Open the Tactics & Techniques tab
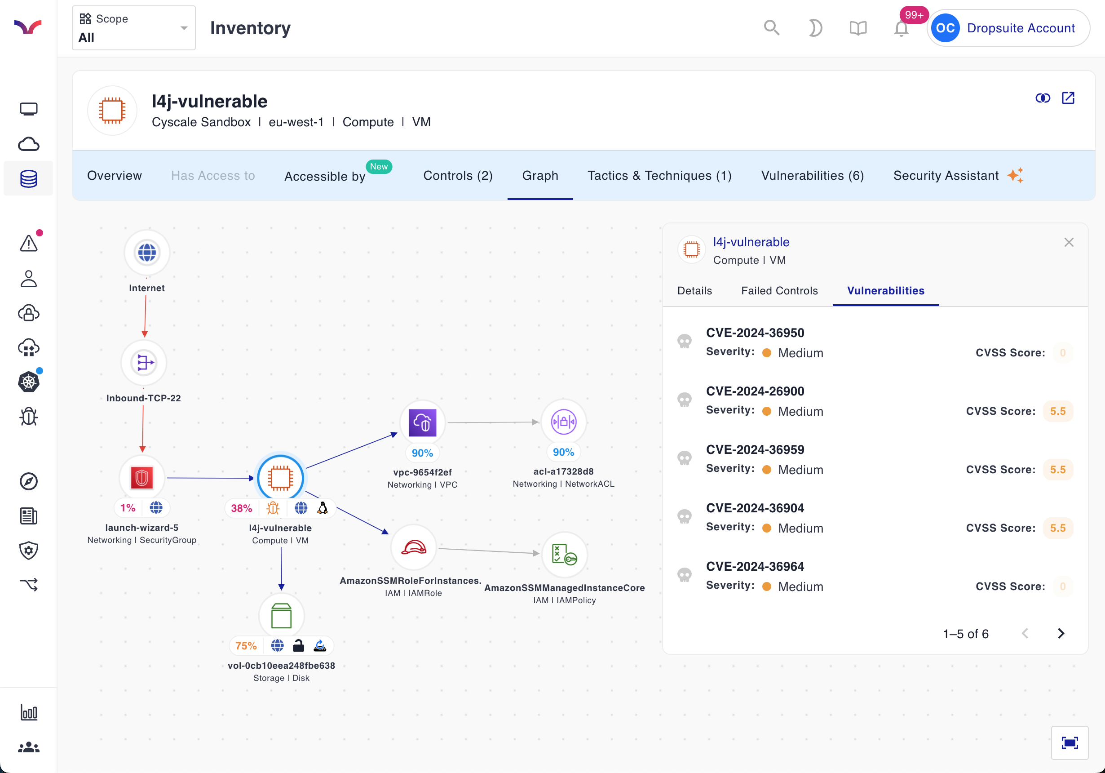The height and width of the screenshot is (773, 1105). pyautogui.click(x=659, y=175)
